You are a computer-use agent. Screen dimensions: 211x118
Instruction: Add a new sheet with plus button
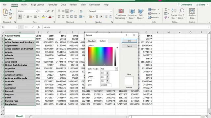(x=31, y=117)
